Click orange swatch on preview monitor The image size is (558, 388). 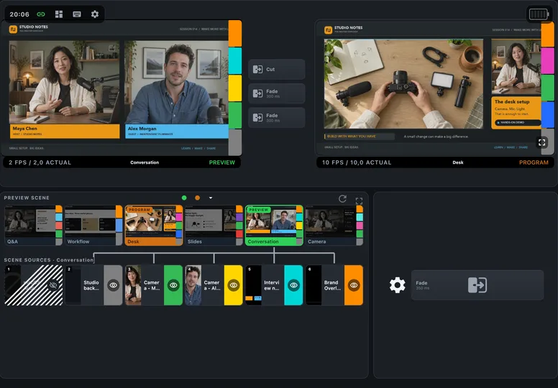(235, 34)
